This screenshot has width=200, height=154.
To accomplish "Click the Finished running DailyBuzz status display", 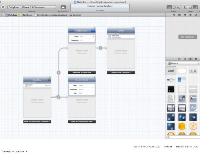I will pos(100,8).
